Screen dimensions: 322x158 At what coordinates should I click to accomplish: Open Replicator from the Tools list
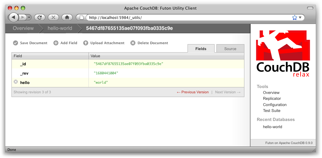click(x=272, y=99)
